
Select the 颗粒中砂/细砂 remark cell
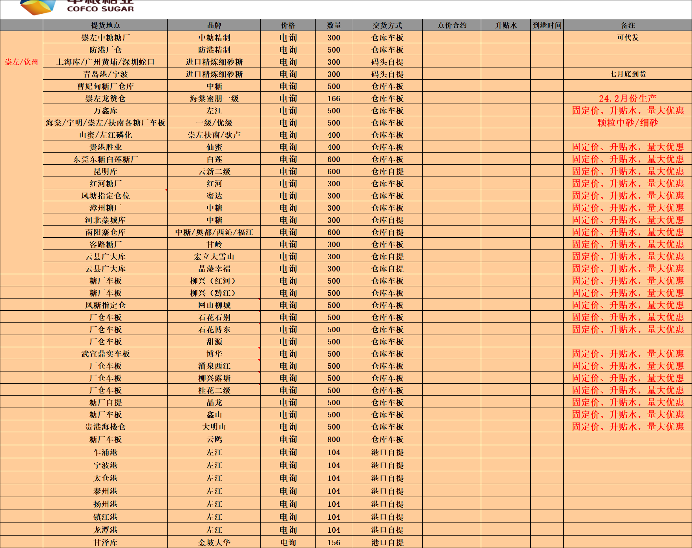point(627,123)
